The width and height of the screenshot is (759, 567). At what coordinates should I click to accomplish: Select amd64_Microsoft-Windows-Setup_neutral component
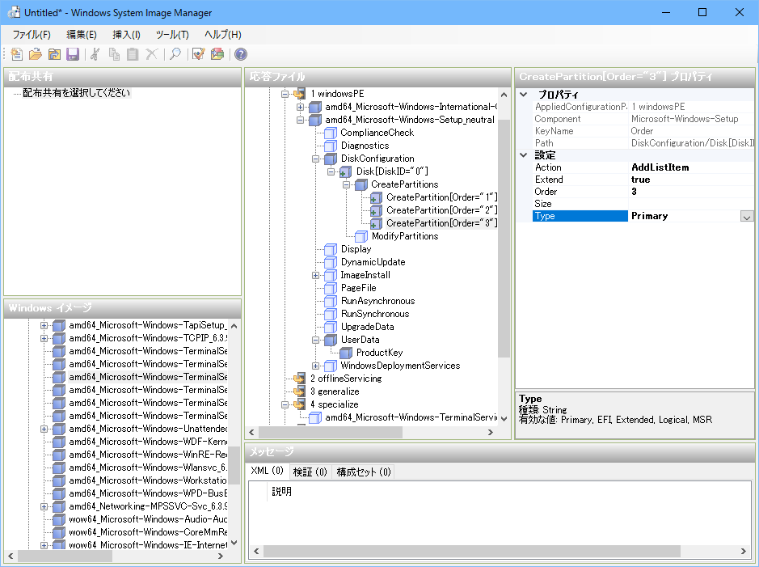(410, 120)
